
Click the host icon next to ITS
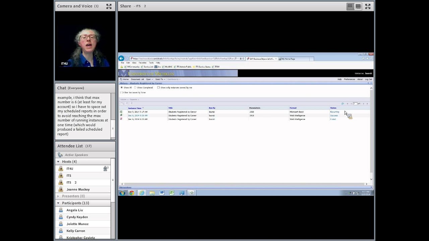pyautogui.click(x=61, y=175)
